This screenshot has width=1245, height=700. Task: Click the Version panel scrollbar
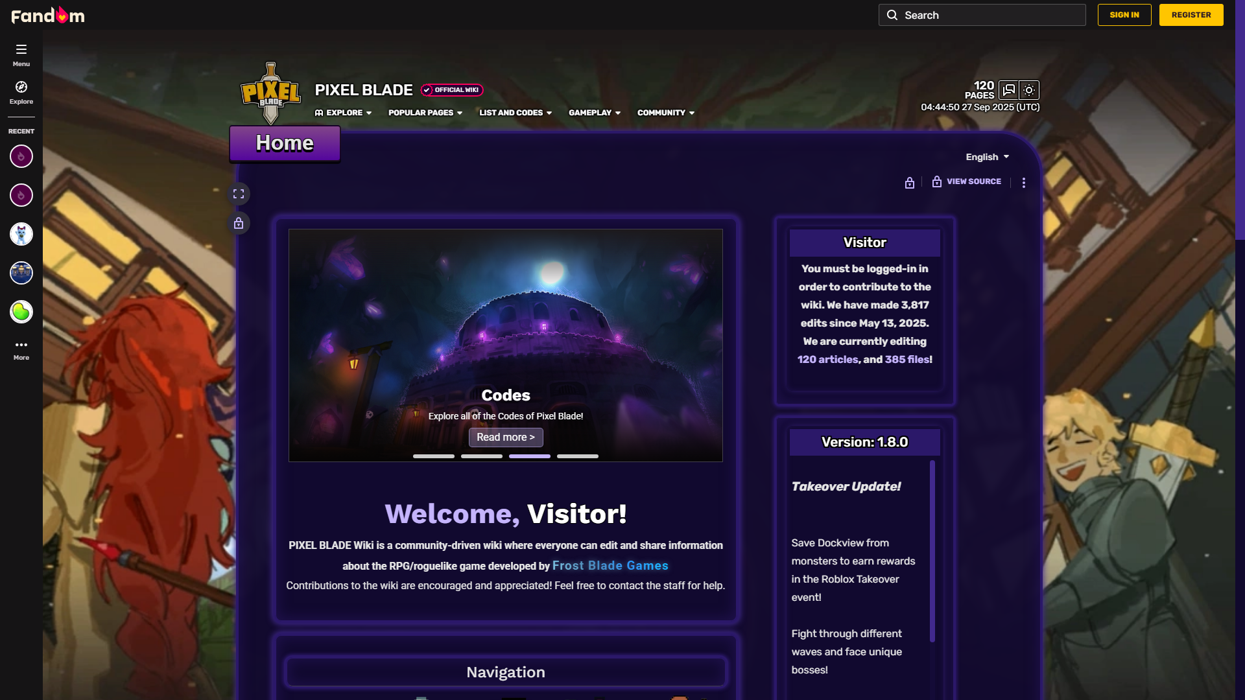point(932,551)
